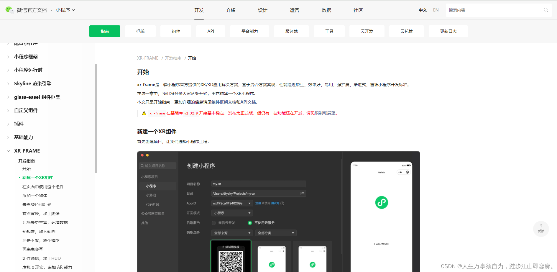Switch to the 社区 tab
The image size is (557, 272).
358,10
